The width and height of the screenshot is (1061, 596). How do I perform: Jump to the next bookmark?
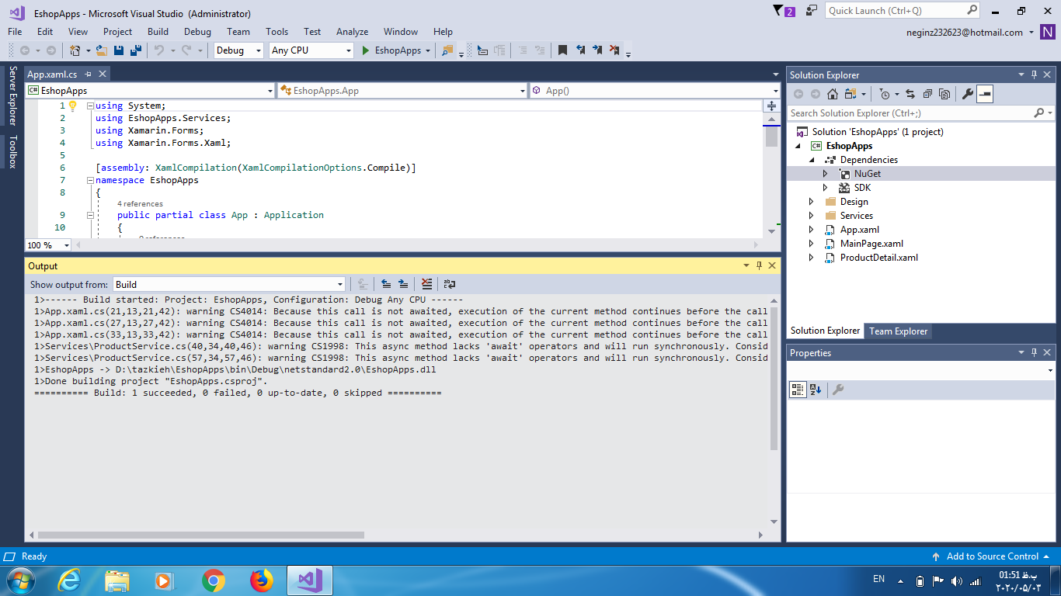[597, 50]
